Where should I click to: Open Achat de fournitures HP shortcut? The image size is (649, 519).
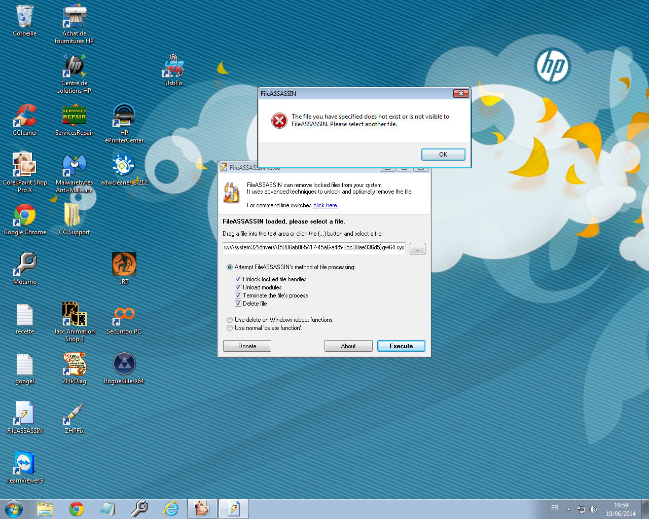(x=75, y=24)
